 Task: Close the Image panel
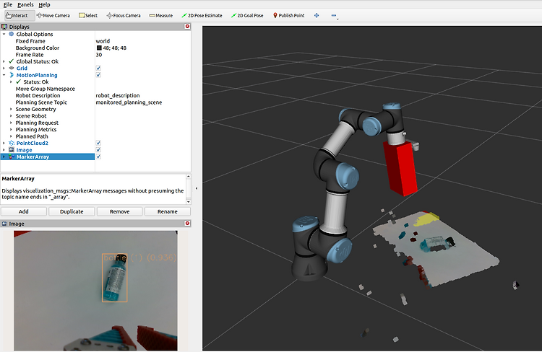coord(187,224)
